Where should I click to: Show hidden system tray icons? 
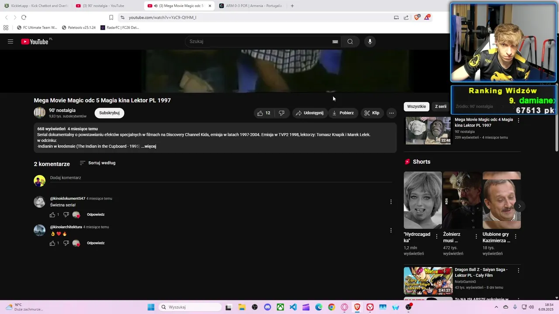click(496, 307)
